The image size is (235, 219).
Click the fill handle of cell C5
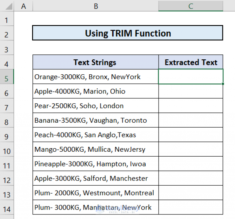point(223,84)
